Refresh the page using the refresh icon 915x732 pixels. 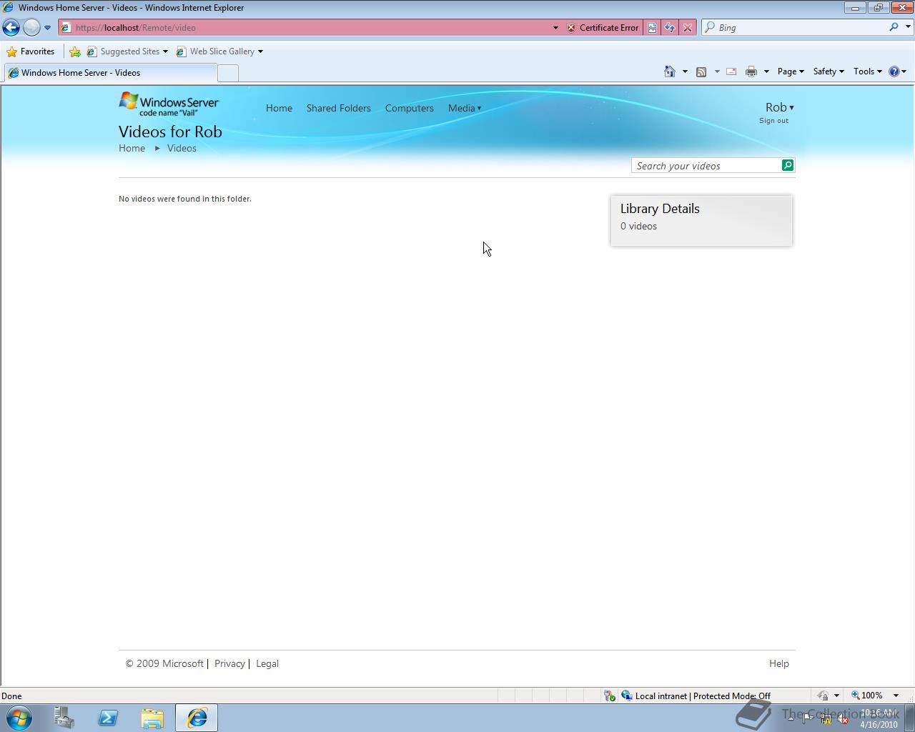click(670, 28)
